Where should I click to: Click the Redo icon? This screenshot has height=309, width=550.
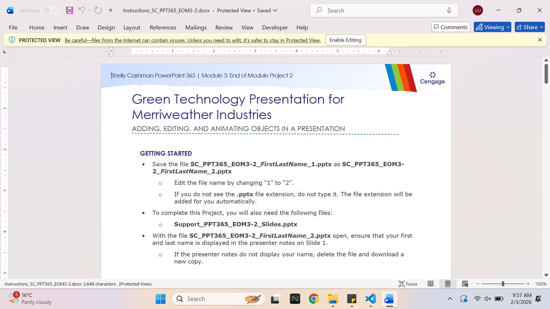tap(98, 10)
